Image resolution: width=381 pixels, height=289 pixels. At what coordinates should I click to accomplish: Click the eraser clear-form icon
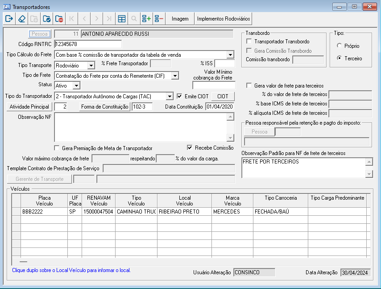tap(21, 19)
